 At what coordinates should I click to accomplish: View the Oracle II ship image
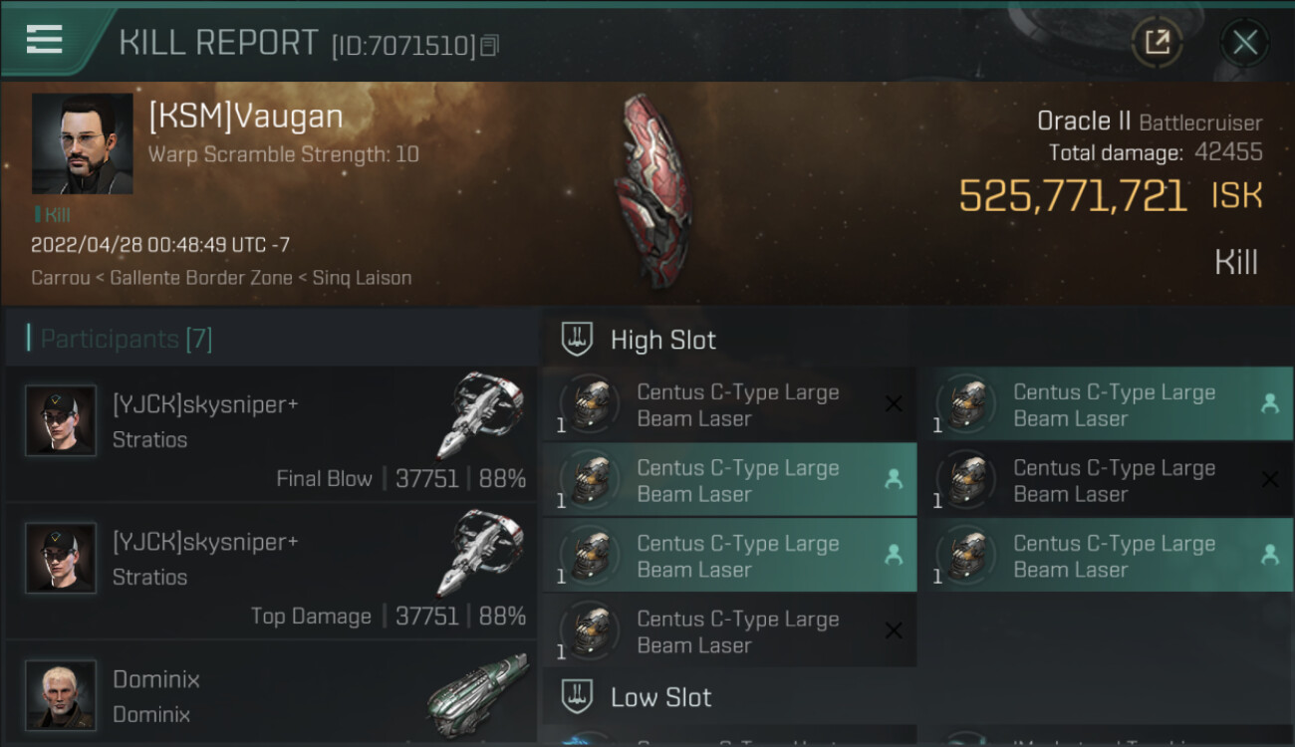tap(653, 190)
